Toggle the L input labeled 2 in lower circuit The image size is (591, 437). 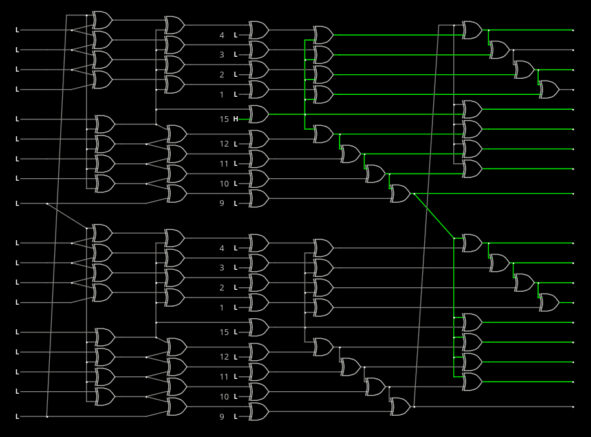(x=235, y=288)
